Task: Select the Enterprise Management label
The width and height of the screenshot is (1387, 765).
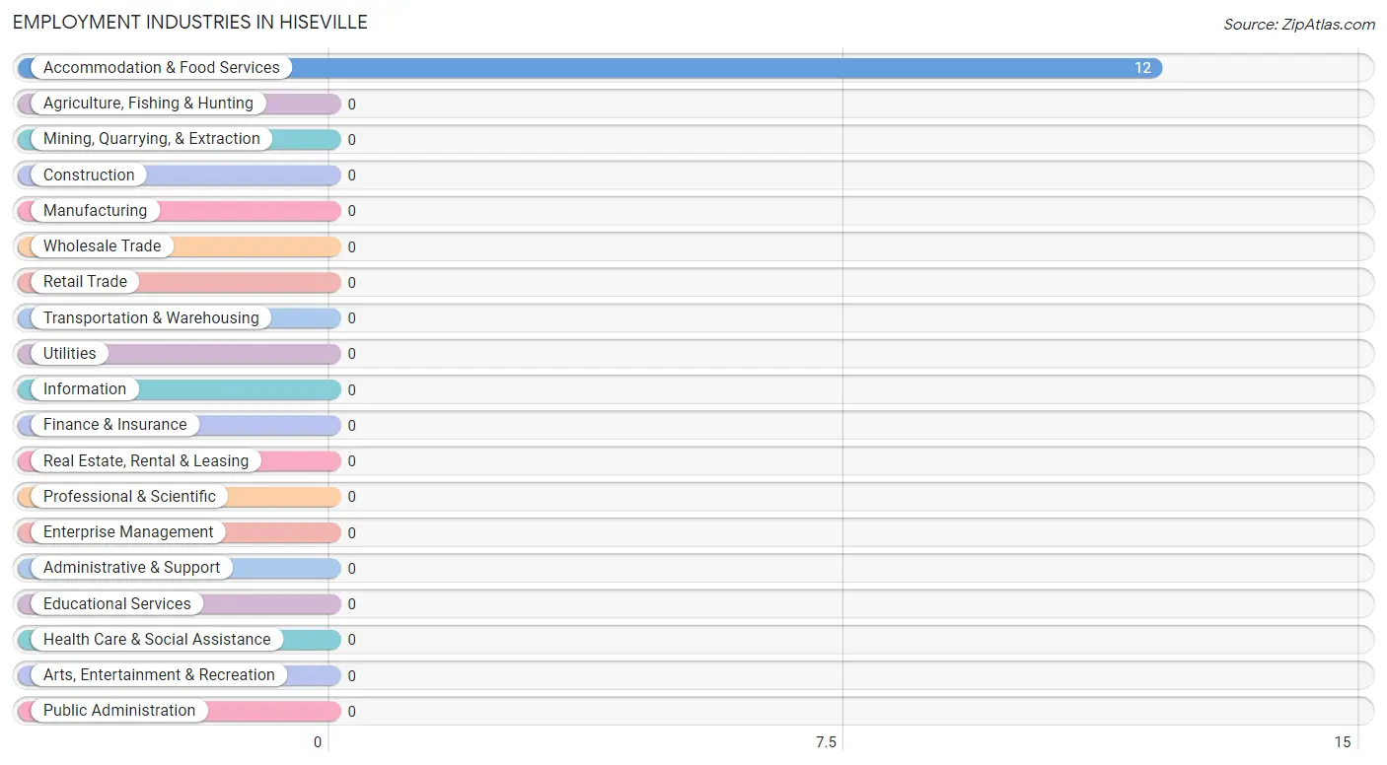Action: click(x=128, y=532)
